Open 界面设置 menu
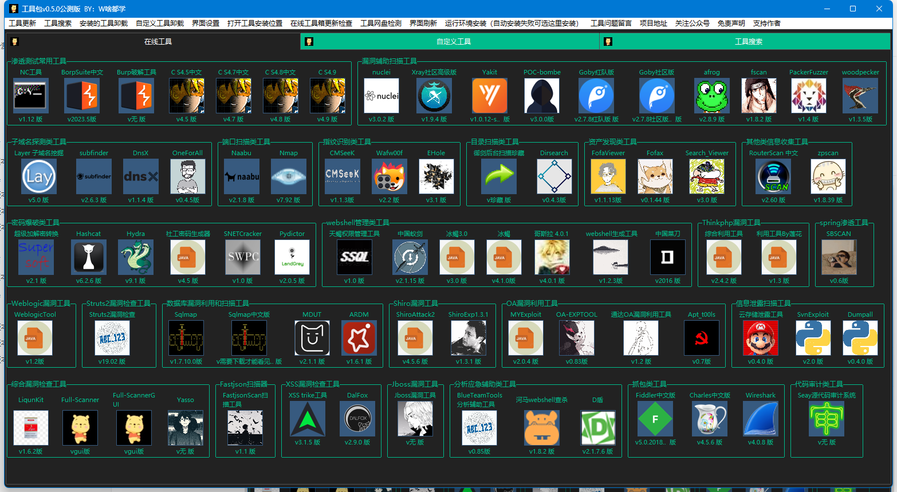Screen dimensions: 897x492 tap(206, 23)
